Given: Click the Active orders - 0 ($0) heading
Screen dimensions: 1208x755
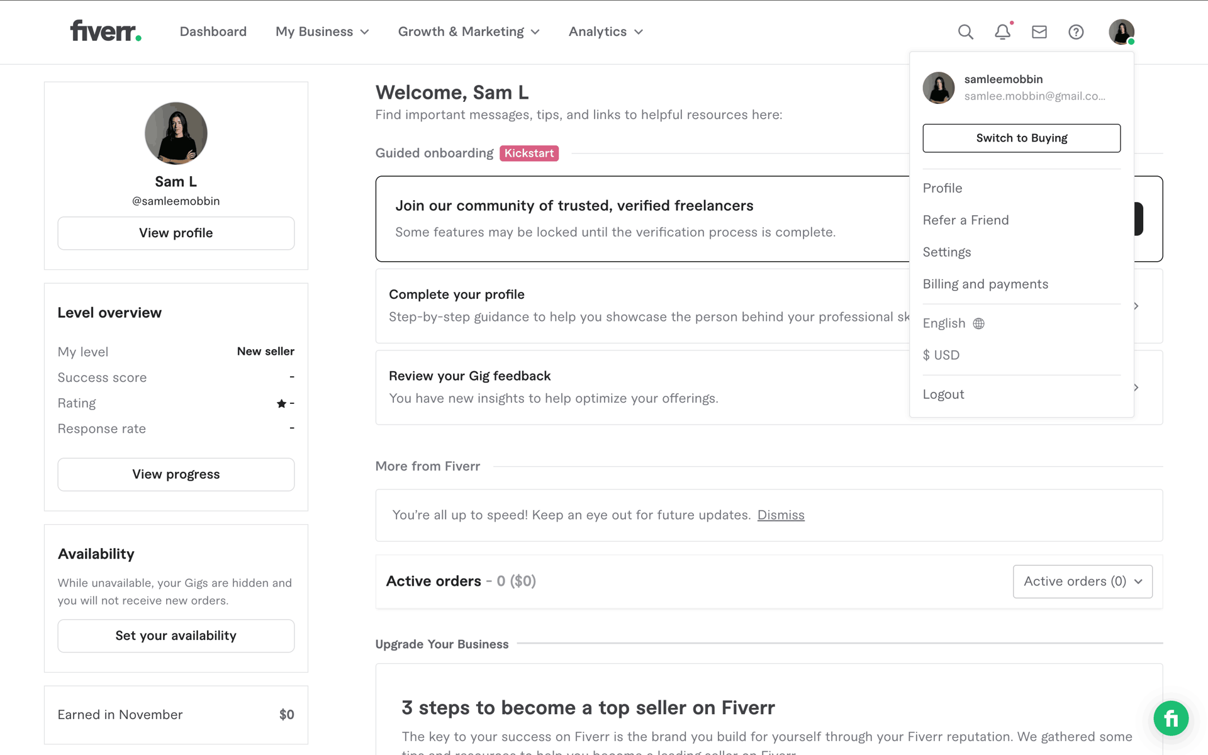Looking at the screenshot, I should click(x=461, y=581).
